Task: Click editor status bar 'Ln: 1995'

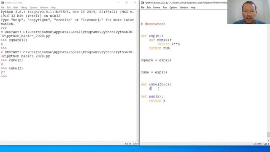Action: click(x=257, y=144)
